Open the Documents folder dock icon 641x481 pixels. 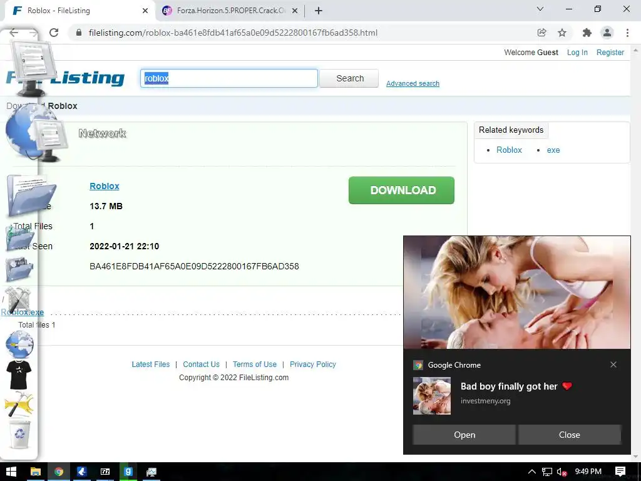[31, 195]
